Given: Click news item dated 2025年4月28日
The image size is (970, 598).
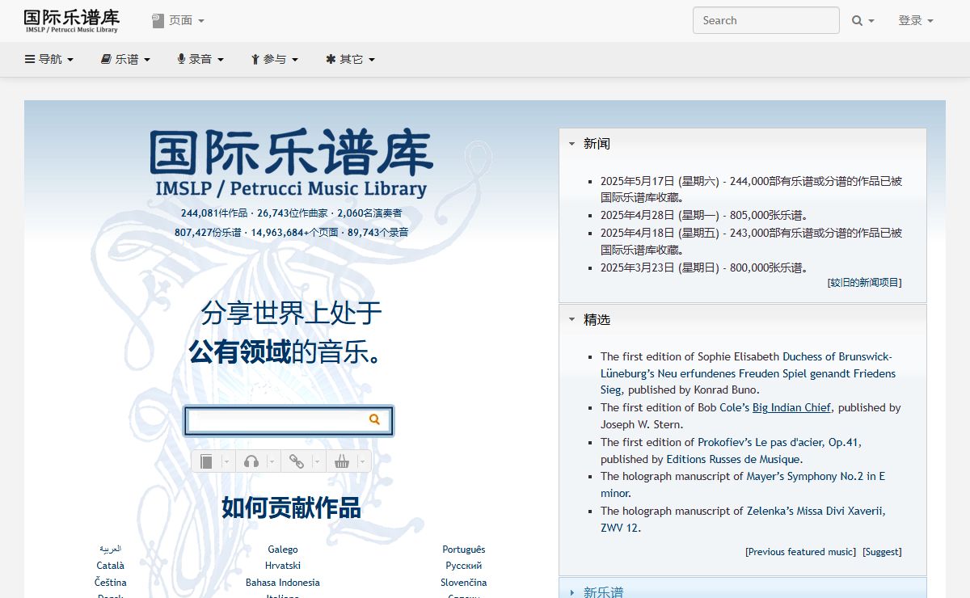Looking at the screenshot, I should pyautogui.click(x=704, y=216).
